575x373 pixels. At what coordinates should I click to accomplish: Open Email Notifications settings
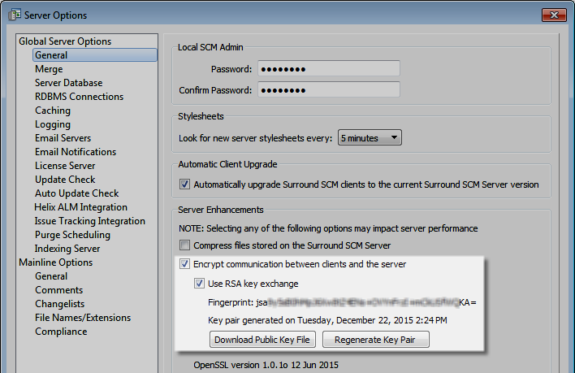pyautogui.click(x=76, y=152)
